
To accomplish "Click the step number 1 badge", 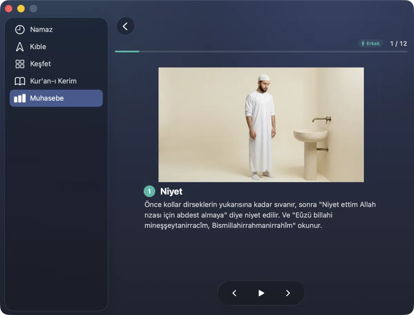I will click(x=149, y=191).
